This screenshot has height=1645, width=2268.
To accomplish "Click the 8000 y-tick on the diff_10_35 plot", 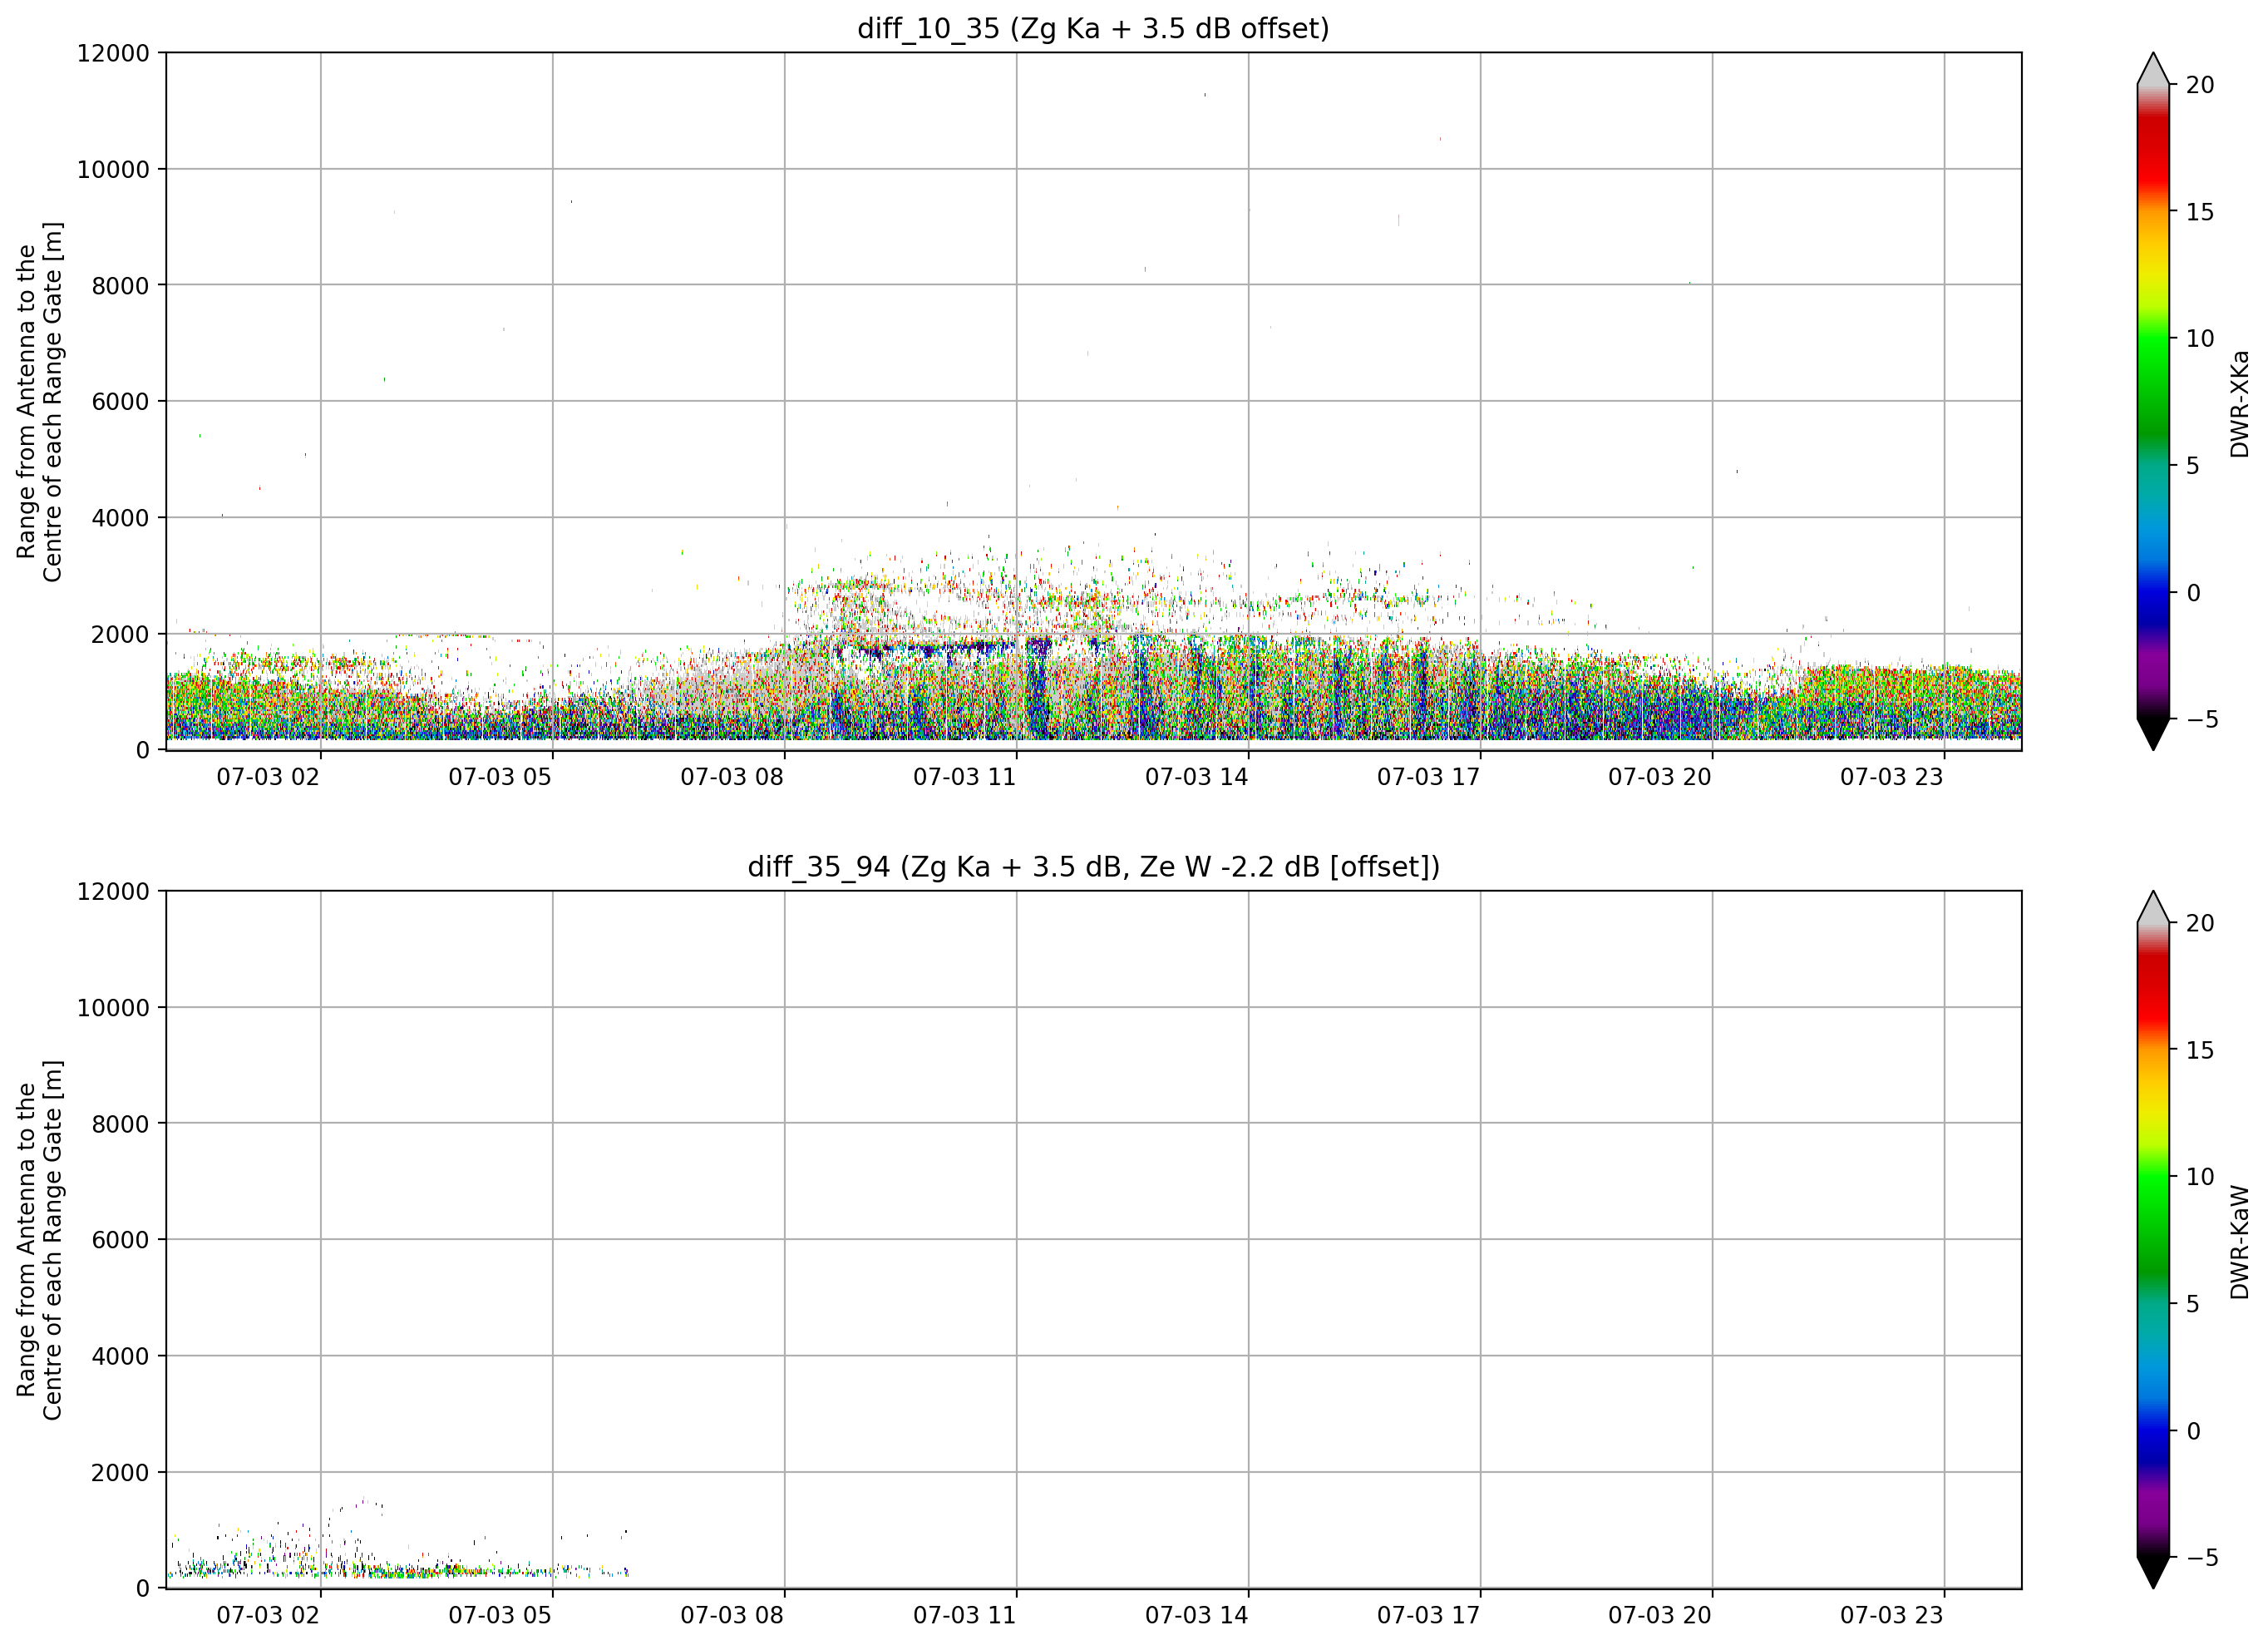I will pyautogui.click(x=120, y=286).
